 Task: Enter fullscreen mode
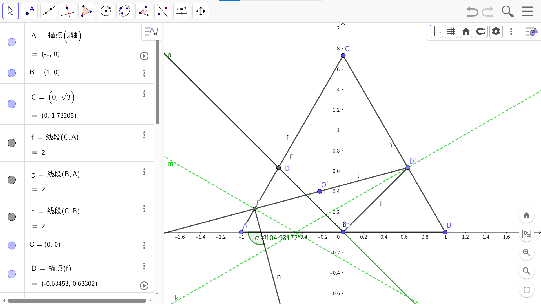(527, 290)
